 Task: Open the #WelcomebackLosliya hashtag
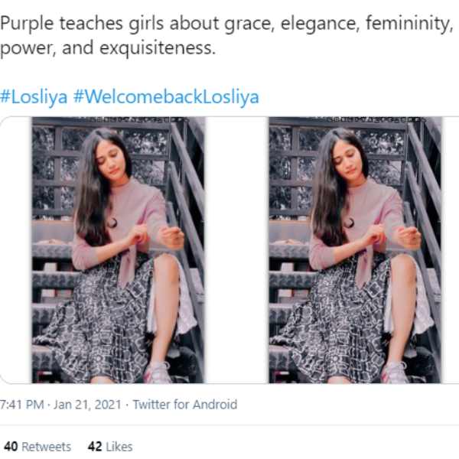point(166,96)
